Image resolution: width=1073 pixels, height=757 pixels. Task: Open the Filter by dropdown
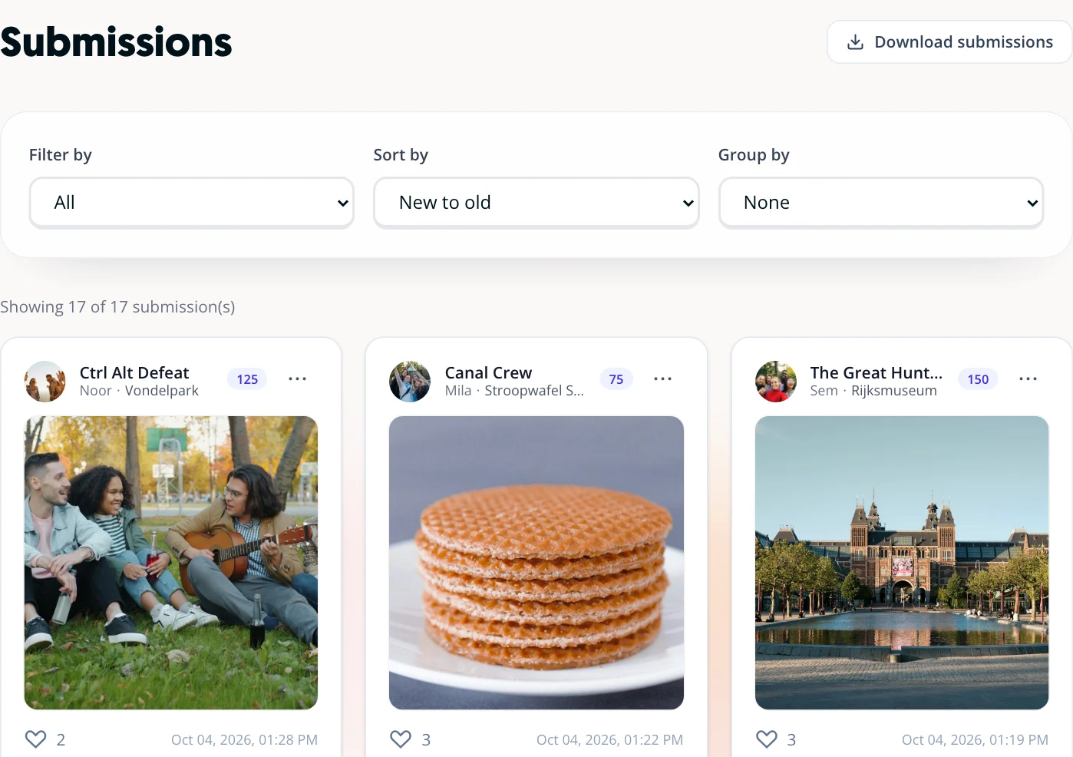[x=191, y=203]
